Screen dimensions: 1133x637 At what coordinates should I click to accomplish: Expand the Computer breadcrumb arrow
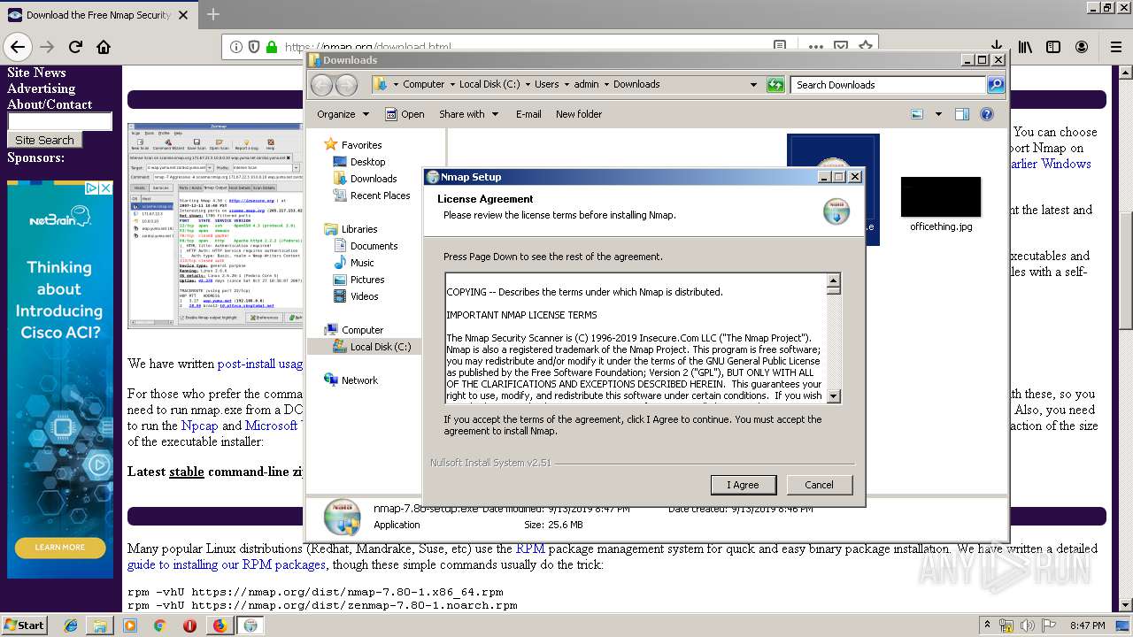[x=451, y=85]
